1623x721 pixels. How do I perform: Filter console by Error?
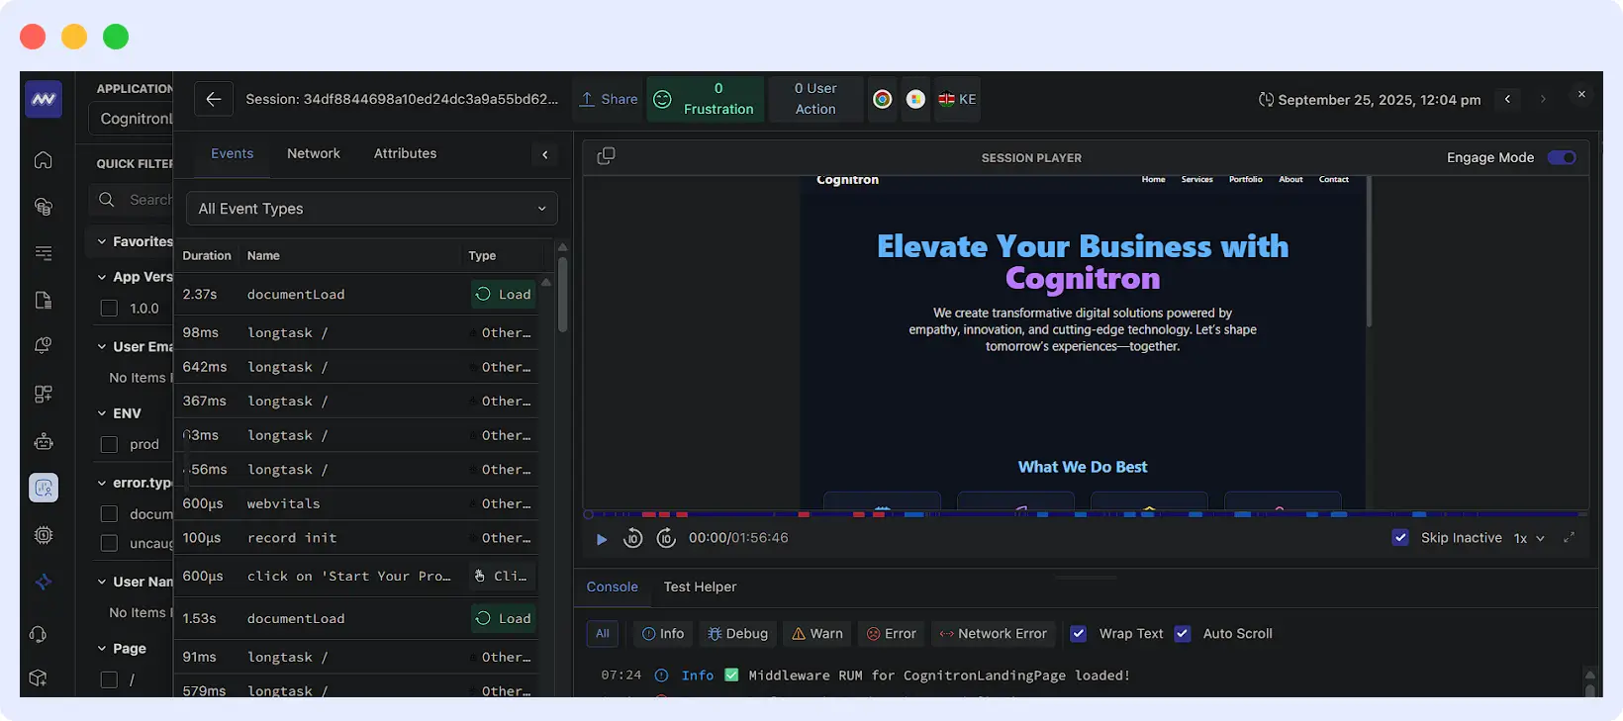pyautogui.click(x=892, y=634)
